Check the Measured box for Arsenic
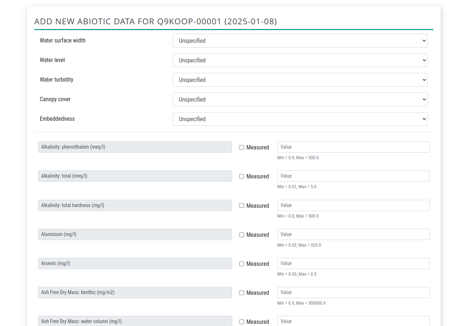The image size is (474, 326). pos(242,264)
